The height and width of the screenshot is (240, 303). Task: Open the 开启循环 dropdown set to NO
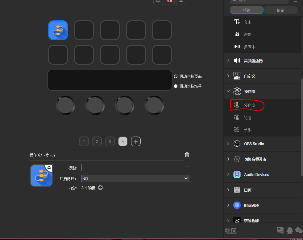click(x=135, y=178)
